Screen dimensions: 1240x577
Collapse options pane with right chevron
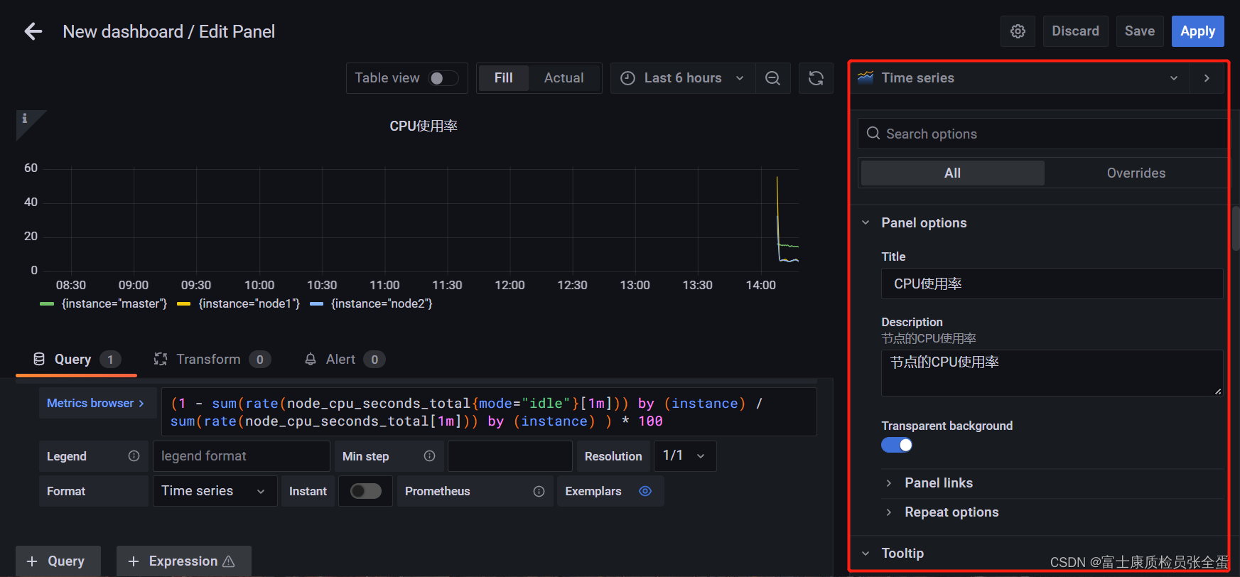[1207, 78]
